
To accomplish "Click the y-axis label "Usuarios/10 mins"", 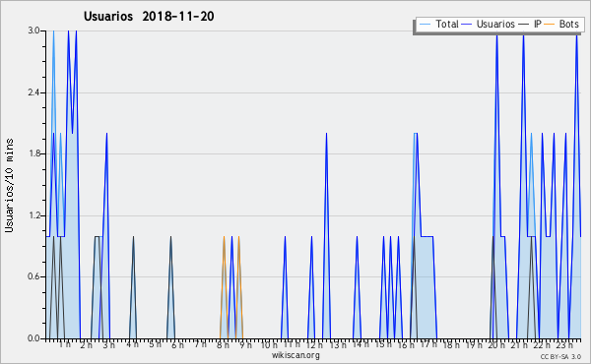I will 9,185.
